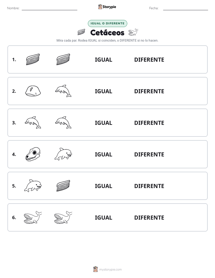
Task: Click the whale icon right of Cetáceos title
Action: [133, 32]
